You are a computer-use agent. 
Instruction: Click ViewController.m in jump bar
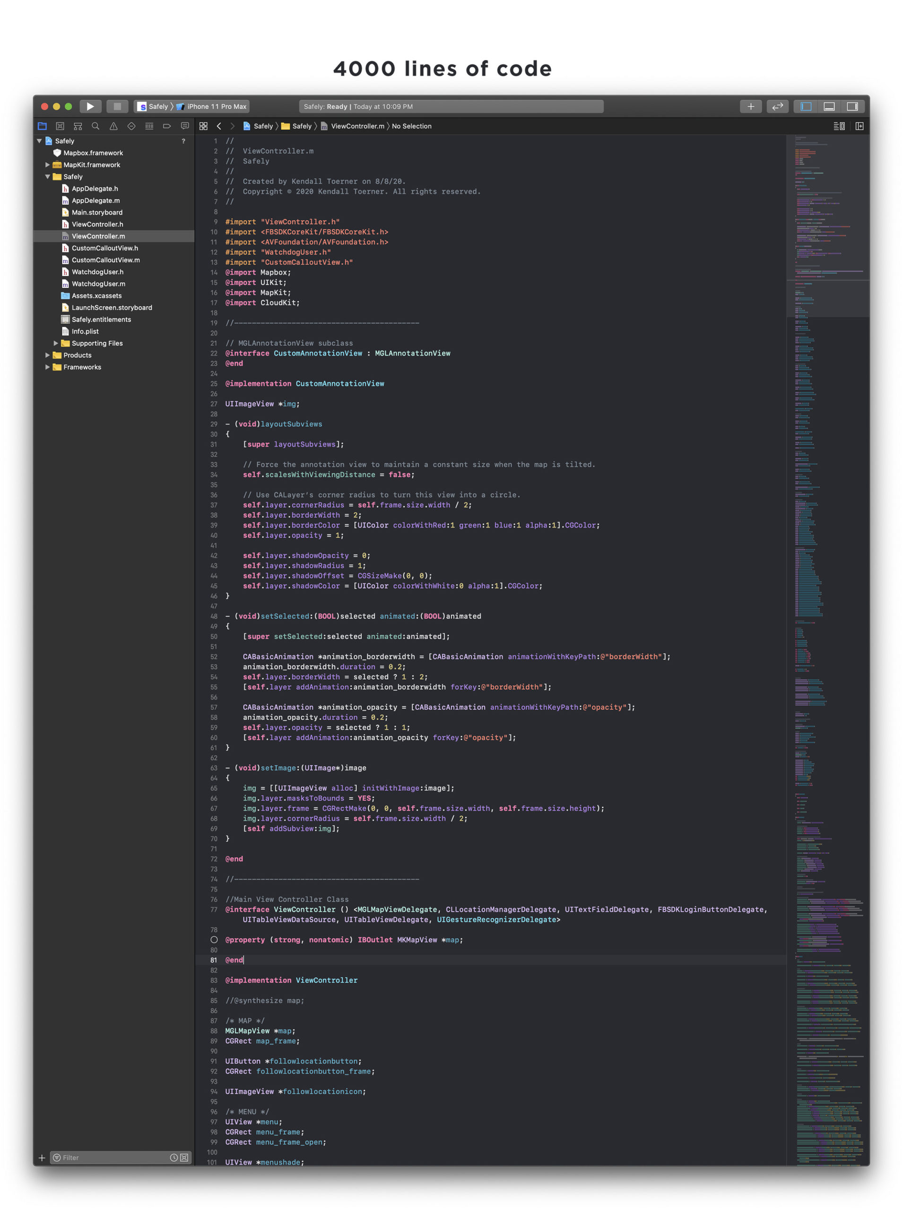(353, 126)
